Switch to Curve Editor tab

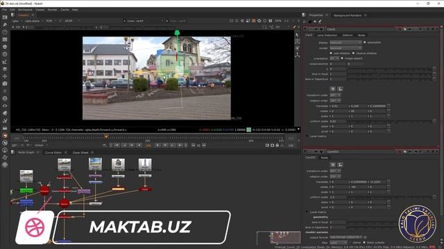[53, 152]
